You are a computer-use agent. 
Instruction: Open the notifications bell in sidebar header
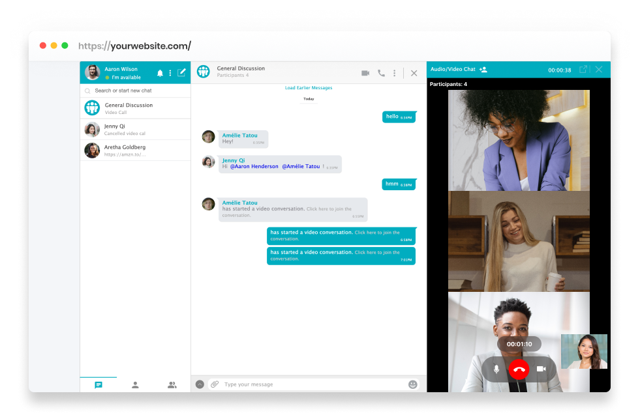click(x=160, y=73)
